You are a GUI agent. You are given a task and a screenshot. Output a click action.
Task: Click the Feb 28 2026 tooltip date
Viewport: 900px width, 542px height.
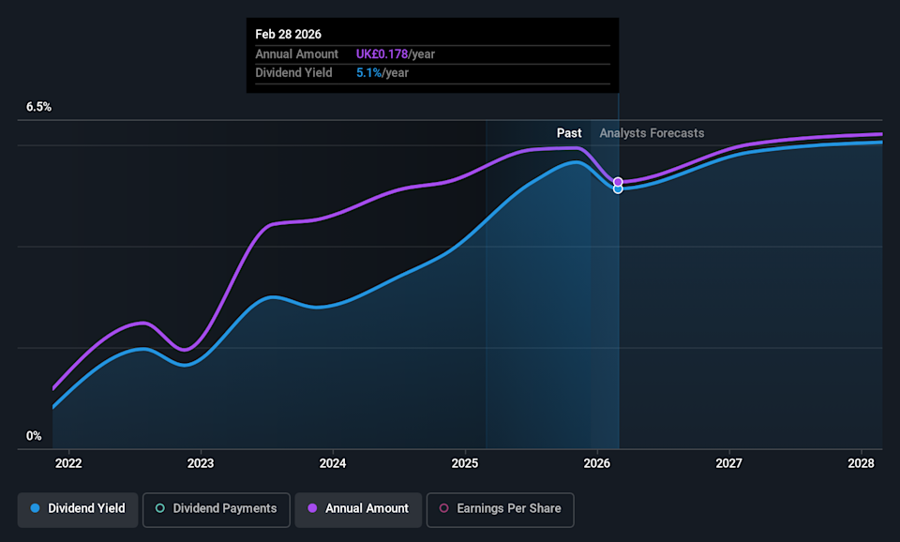click(288, 35)
